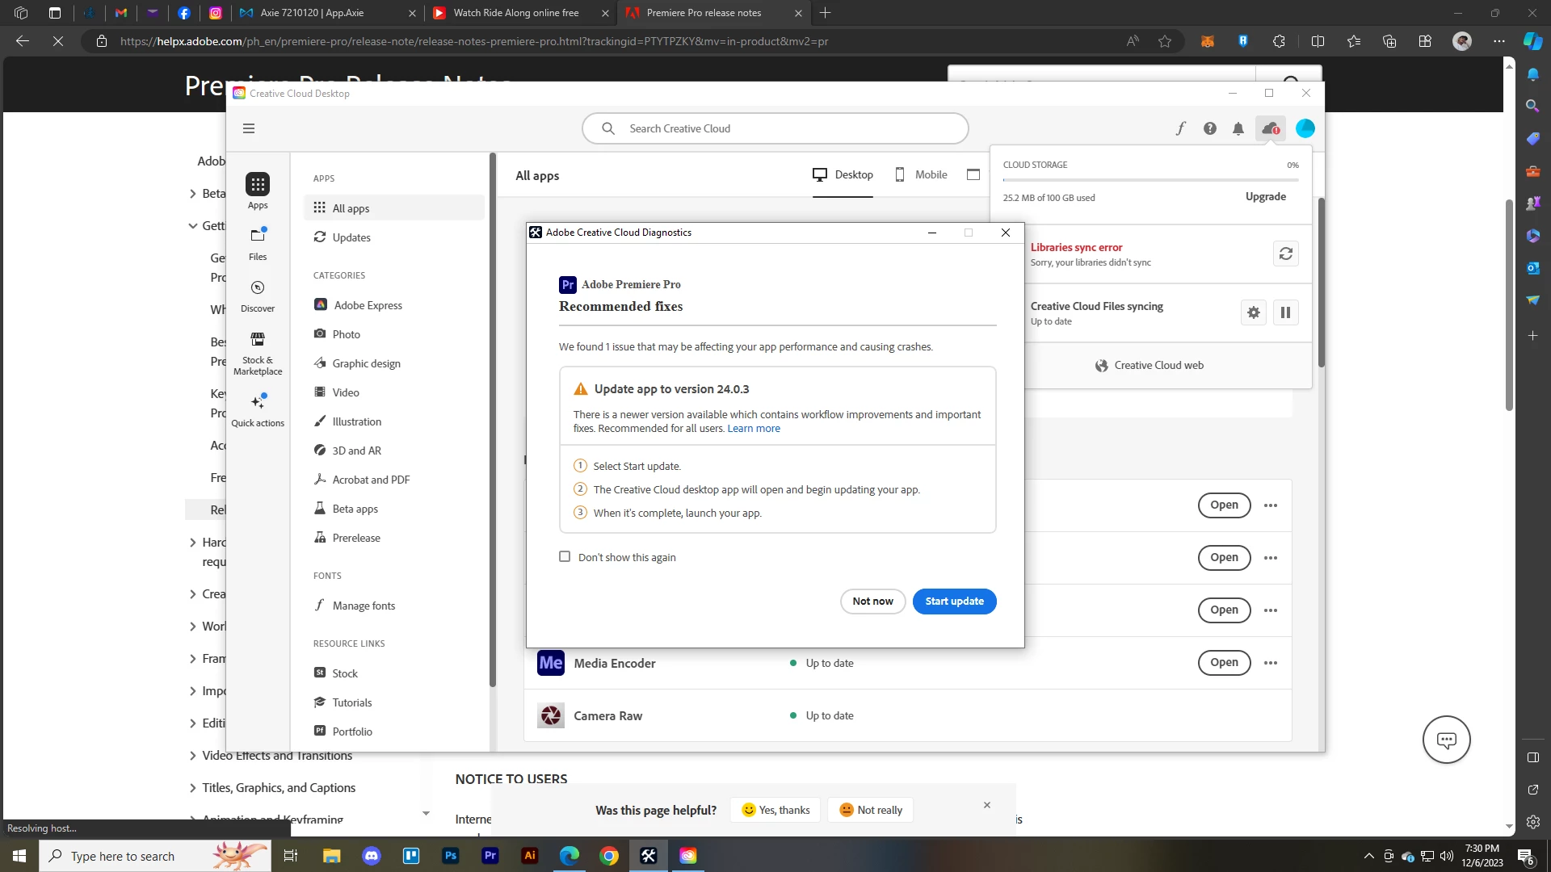Click the libraries sync retry icon
This screenshot has width=1551, height=872.
tap(1285, 254)
